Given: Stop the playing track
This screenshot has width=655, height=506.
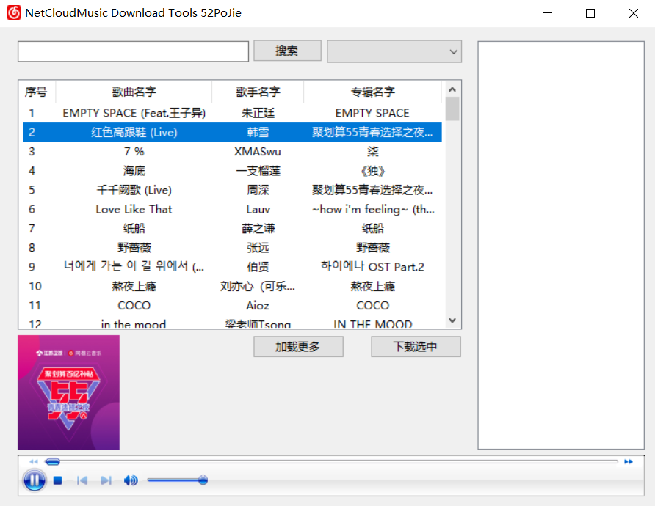Looking at the screenshot, I should (x=58, y=480).
